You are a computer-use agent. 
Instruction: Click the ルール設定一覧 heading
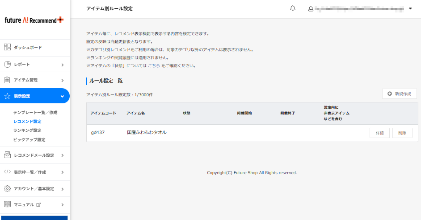point(106,81)
